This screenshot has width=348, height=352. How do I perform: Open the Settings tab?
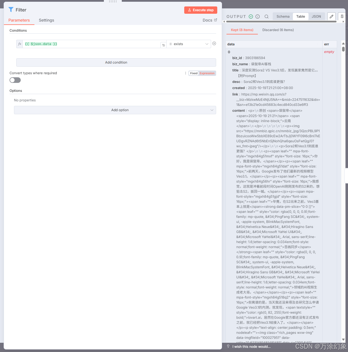[46, 20]
